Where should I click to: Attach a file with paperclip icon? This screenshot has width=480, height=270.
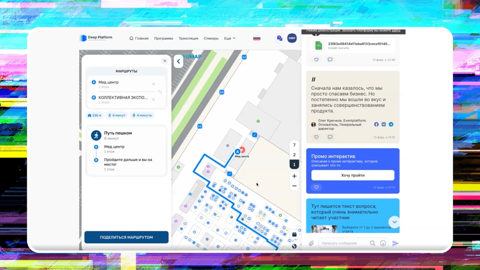(311, 243)
